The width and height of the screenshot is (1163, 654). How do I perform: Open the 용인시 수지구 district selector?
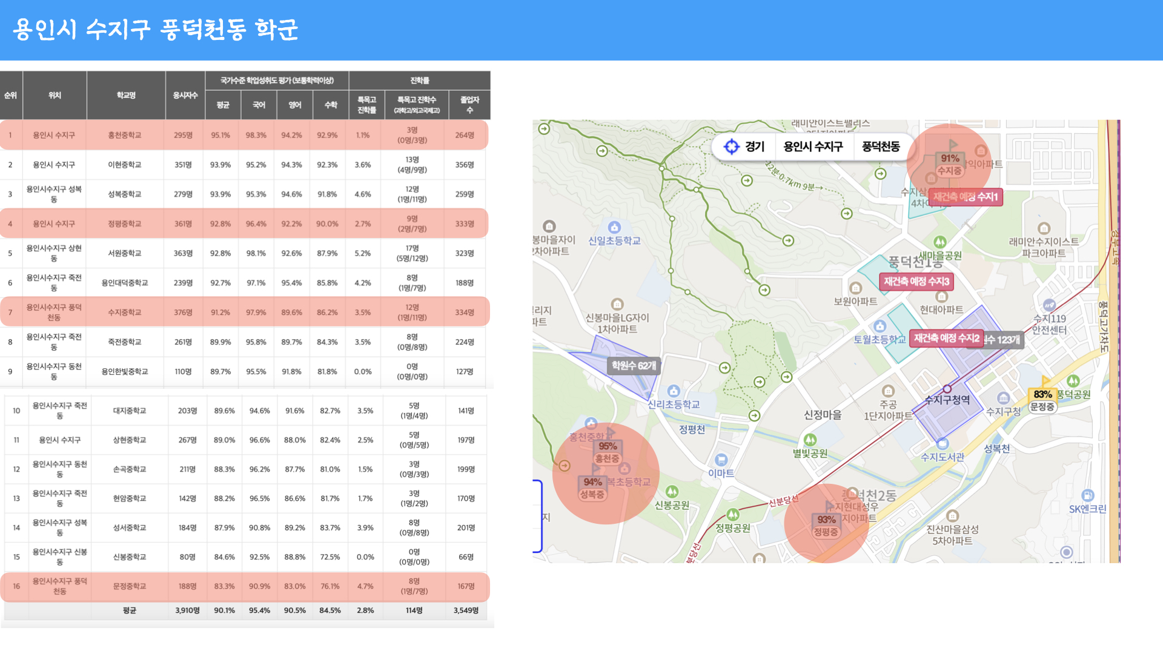coord(813,147)
